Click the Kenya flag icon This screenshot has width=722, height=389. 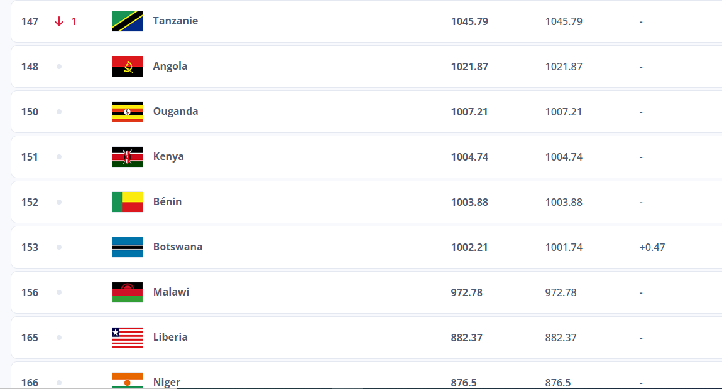tap(128, 157)
